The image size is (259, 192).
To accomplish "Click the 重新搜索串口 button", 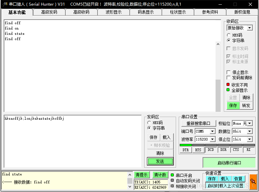I will click(x=198, y=123).
